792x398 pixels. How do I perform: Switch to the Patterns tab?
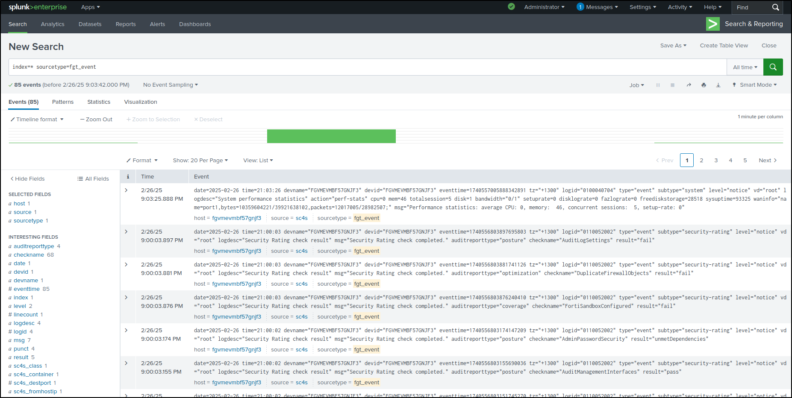(62, 102)
